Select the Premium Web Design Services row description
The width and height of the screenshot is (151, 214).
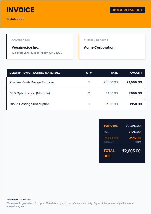coord(32,82)
